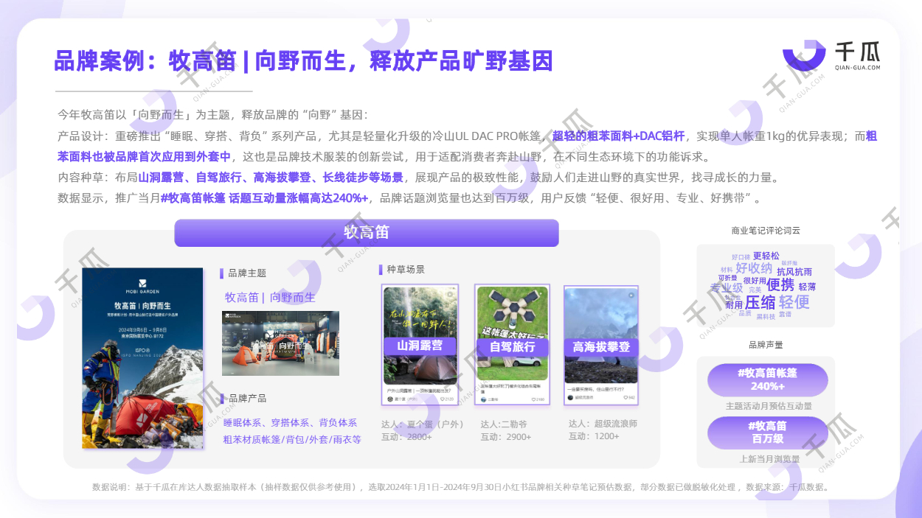This screenshot has width=922, height=518.
Task: Click the author avatar on the 自驾旅行 card
Action: click(484, 399)
